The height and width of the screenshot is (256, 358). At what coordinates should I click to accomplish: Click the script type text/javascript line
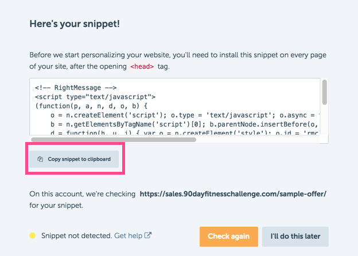pos(95,97)
